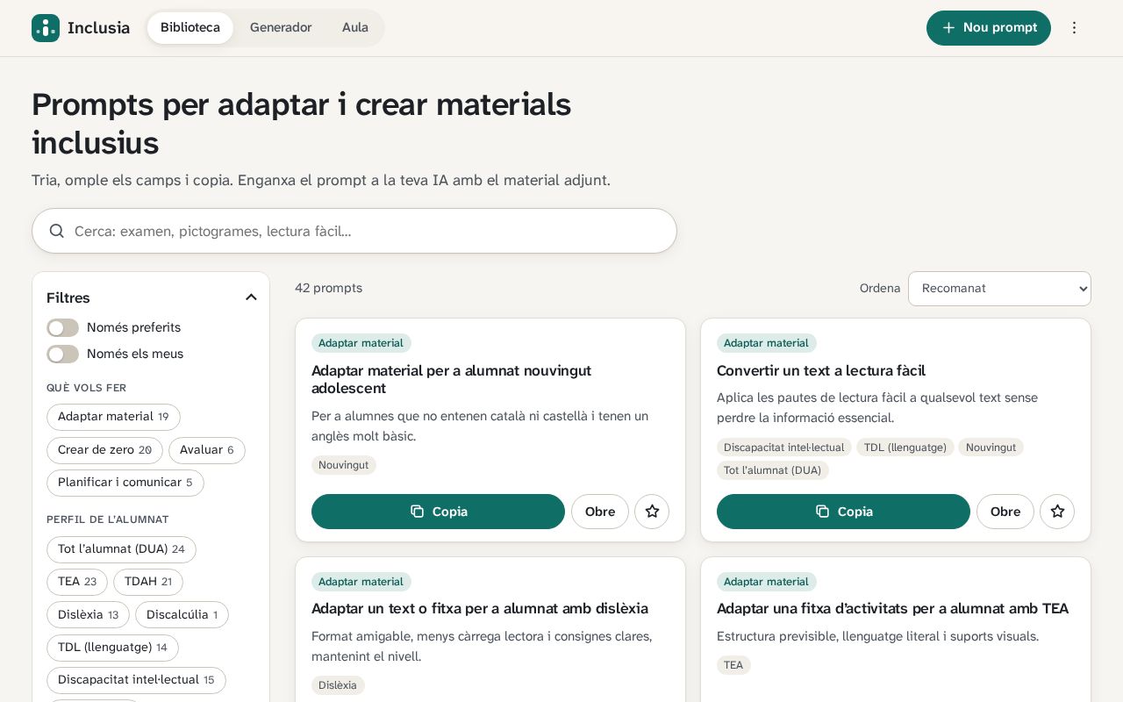Filter by 'Tot l'alumnat (DUA)' profile chip
This screenshot has height=702, width=1123.
coord(121,549)
